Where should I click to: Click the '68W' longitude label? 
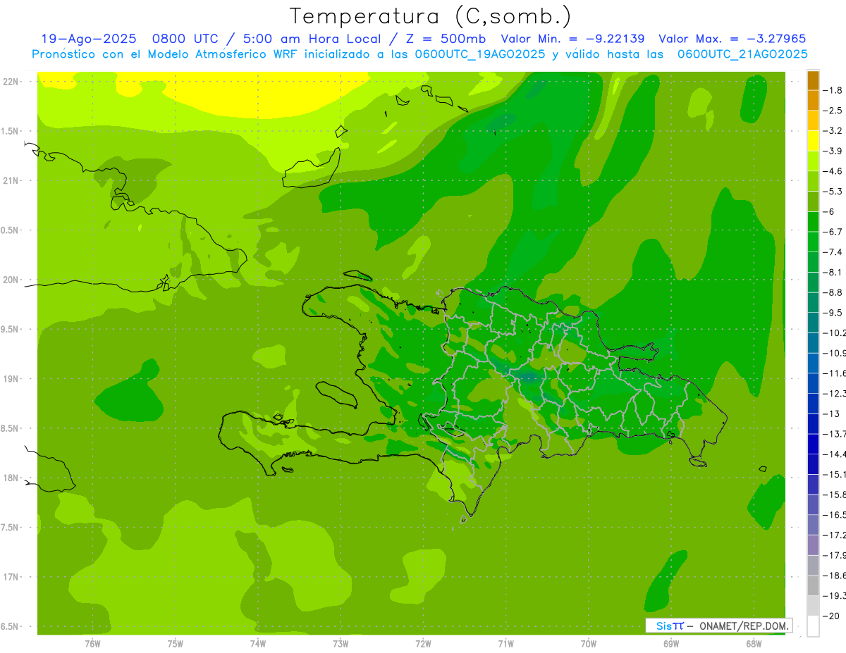pos(754,644)
